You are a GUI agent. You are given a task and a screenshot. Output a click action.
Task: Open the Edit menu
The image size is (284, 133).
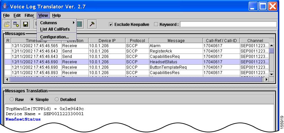(17, 15)
